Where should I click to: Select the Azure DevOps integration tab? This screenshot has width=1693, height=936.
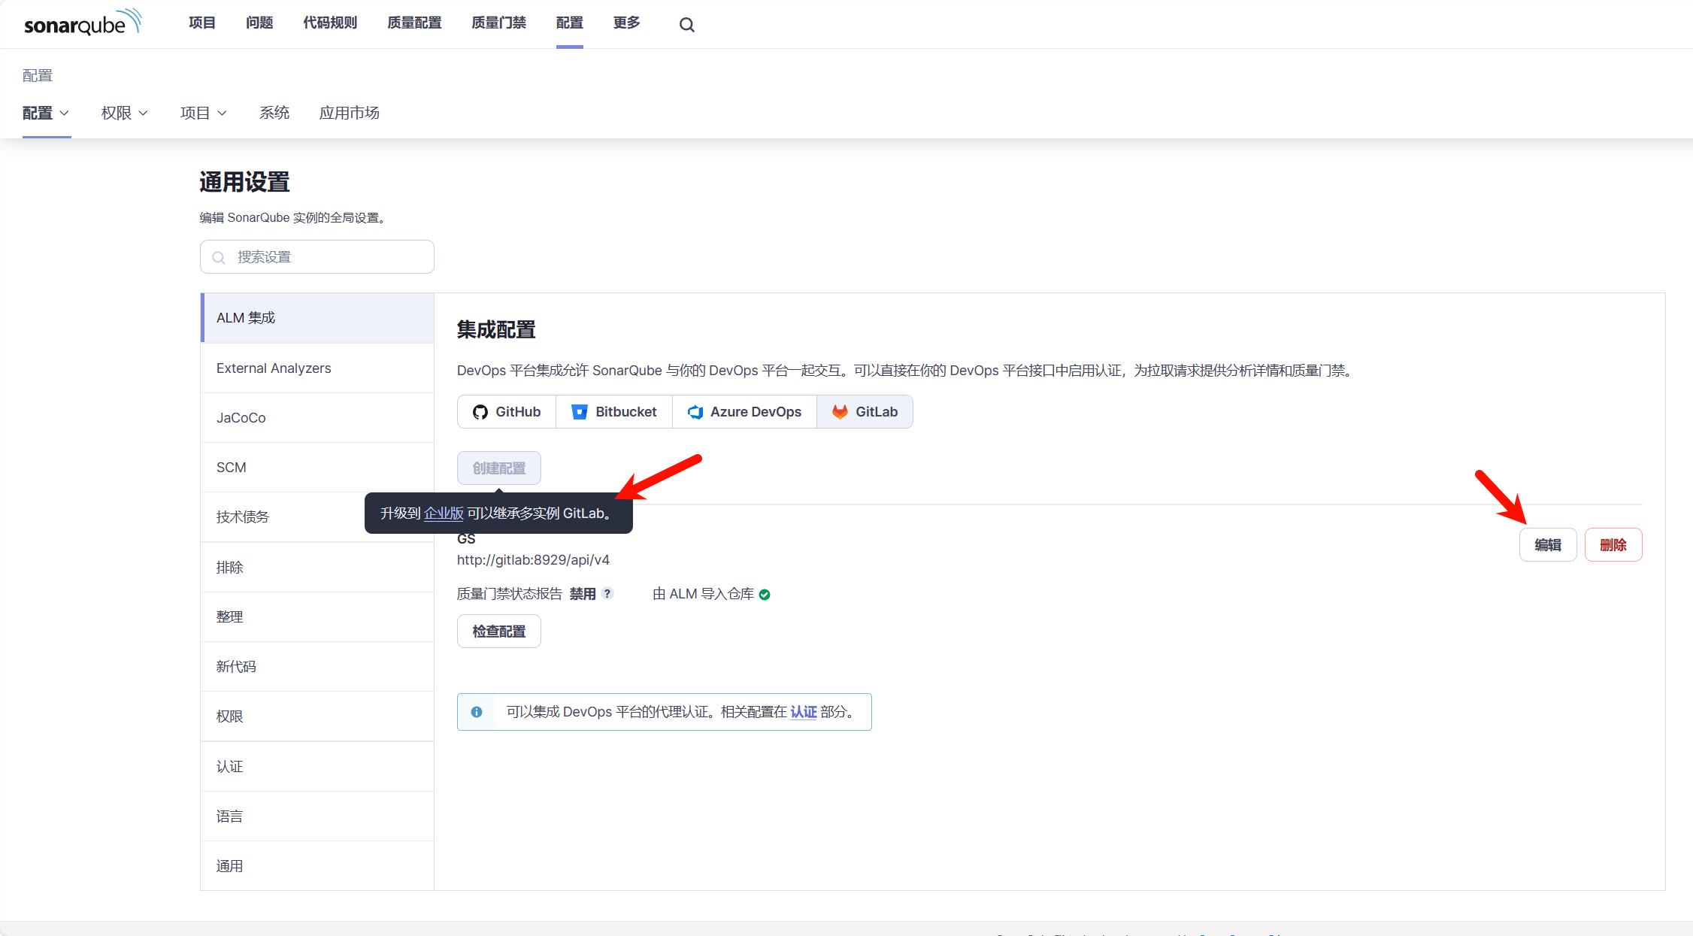(744, 412)
